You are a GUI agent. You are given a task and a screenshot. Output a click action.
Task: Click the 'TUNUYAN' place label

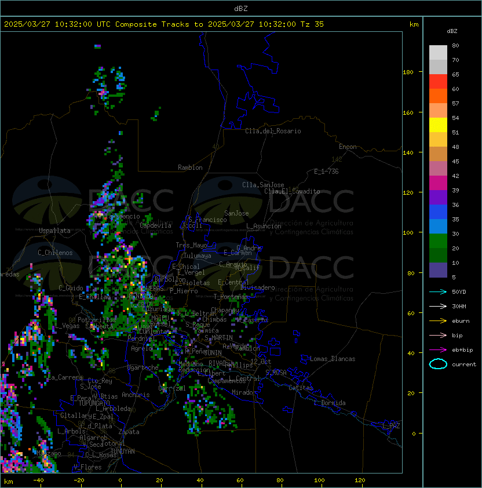(123, 451)
